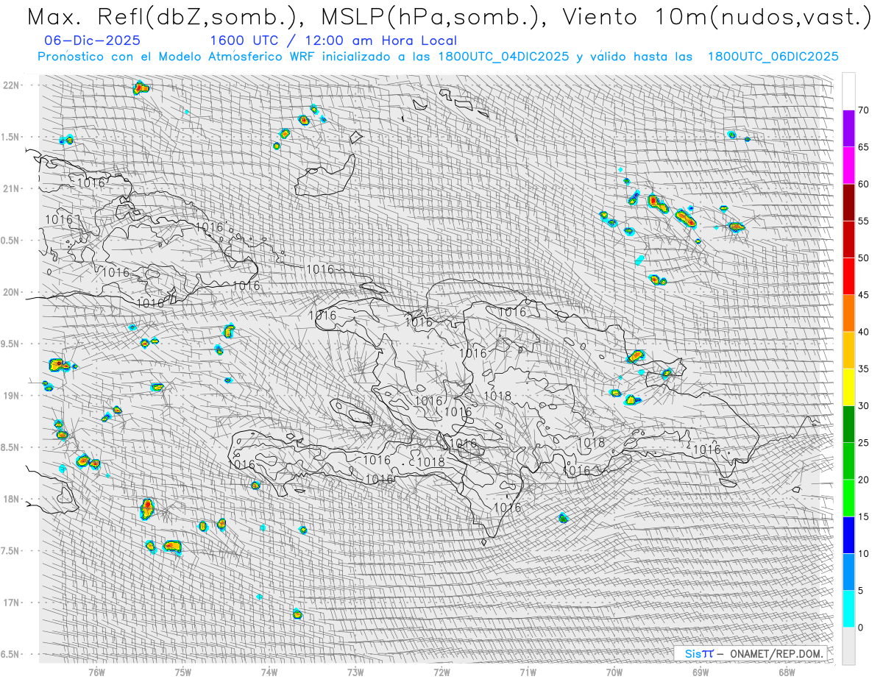Image resolution: width=883 pixels, height=682 pixels.
Task: Select the dark red 55–60 dBZ band
Action: (848, 202)
